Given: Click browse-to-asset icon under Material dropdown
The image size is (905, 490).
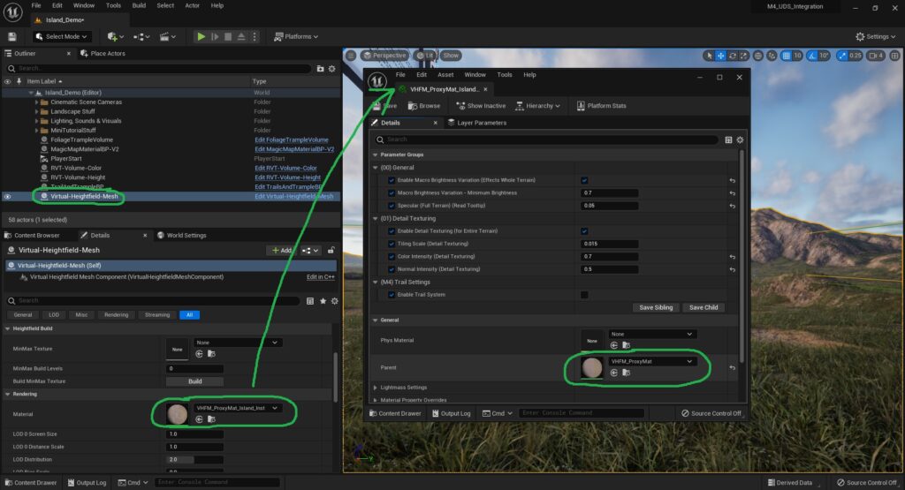Looking at the screenshot, I should click(211, 419).
